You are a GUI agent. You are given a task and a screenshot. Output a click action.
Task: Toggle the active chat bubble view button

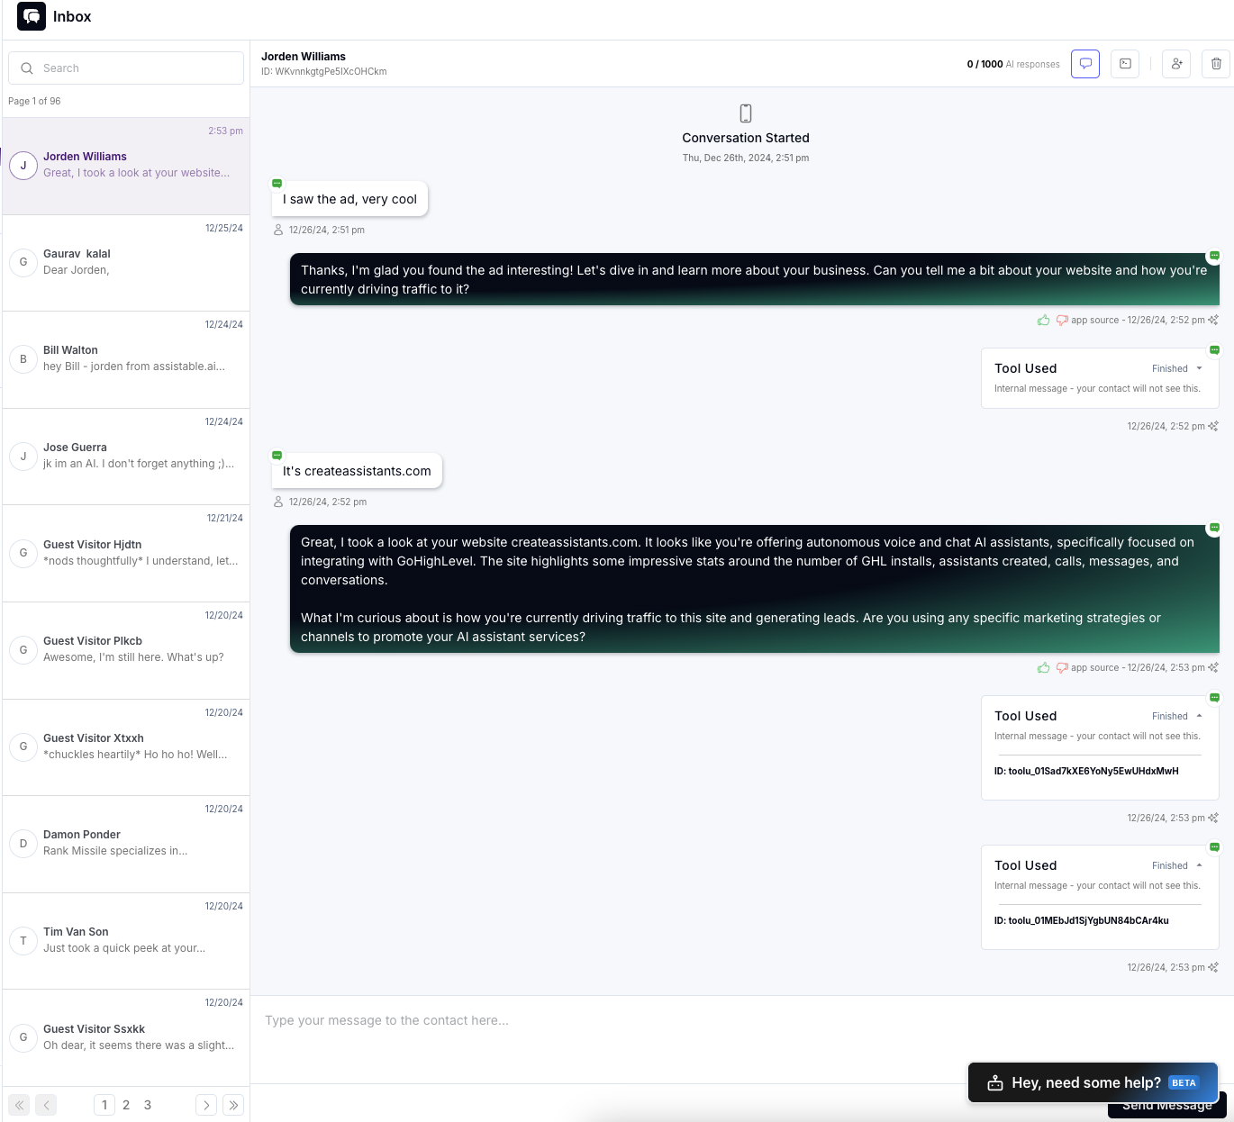1084,64
